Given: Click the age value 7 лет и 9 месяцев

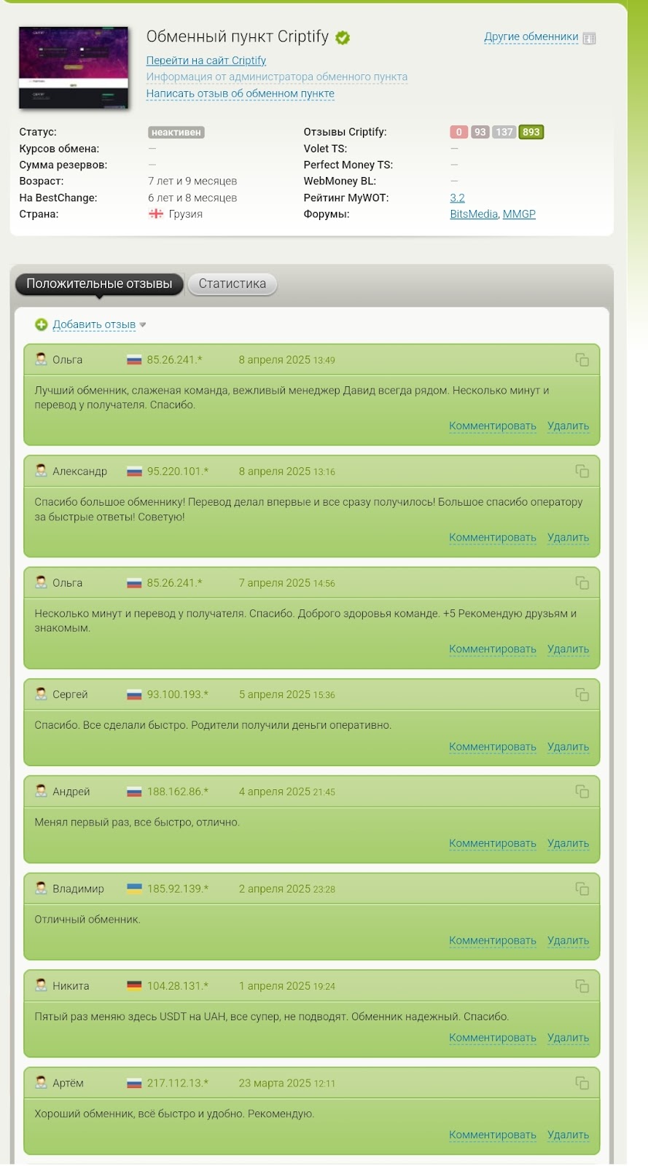Looking at the screenshot, I should 192,181.
